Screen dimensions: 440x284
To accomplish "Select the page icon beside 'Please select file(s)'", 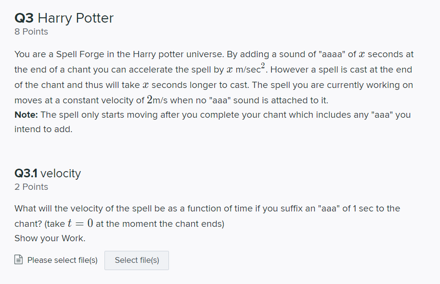I will click(x=18, y=259).
